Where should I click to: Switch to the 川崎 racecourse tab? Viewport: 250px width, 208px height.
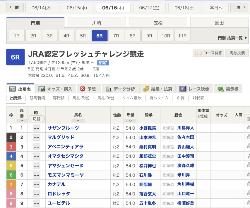coord(97,22)
